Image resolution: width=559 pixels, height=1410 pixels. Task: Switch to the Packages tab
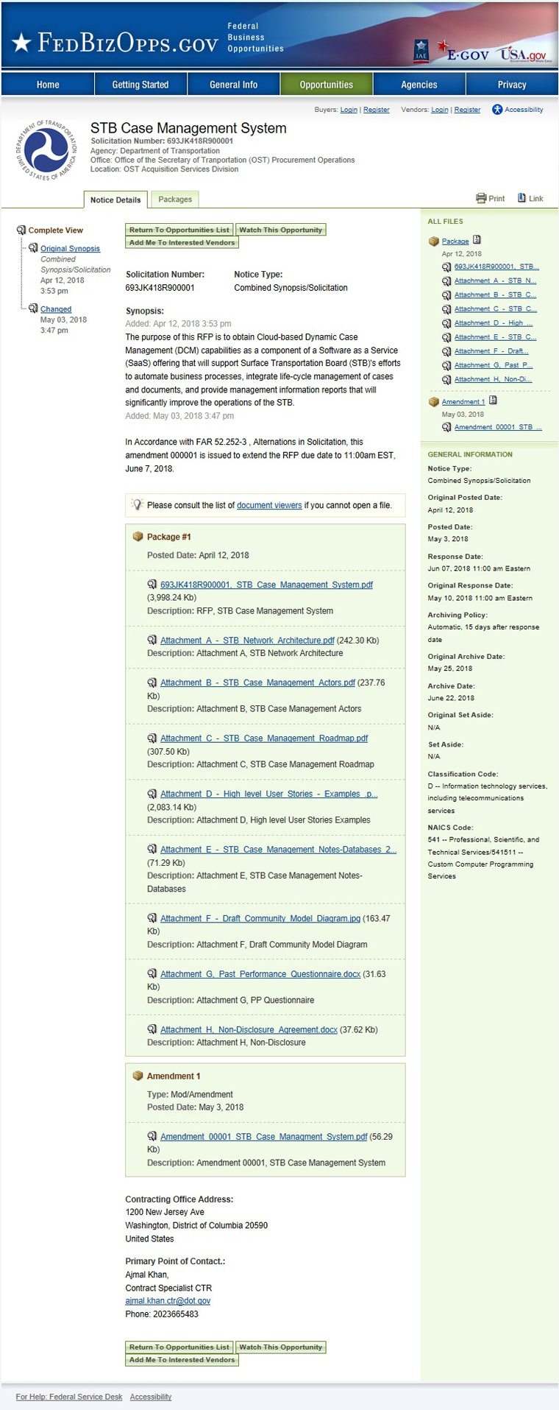click(x=175, y=200)
